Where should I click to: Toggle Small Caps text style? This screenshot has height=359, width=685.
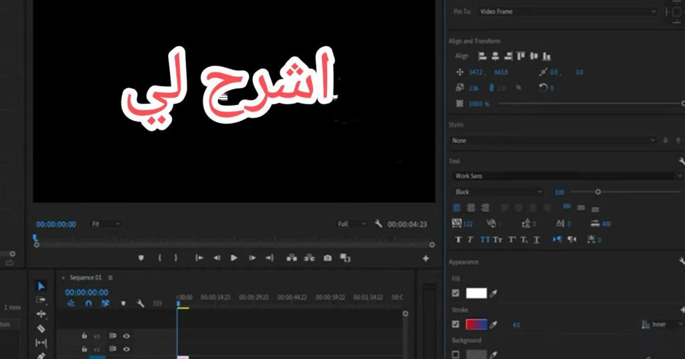tap(498, 240)
